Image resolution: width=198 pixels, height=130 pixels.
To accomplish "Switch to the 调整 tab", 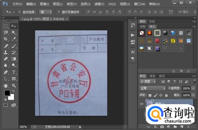I will [x=143, y=27].
